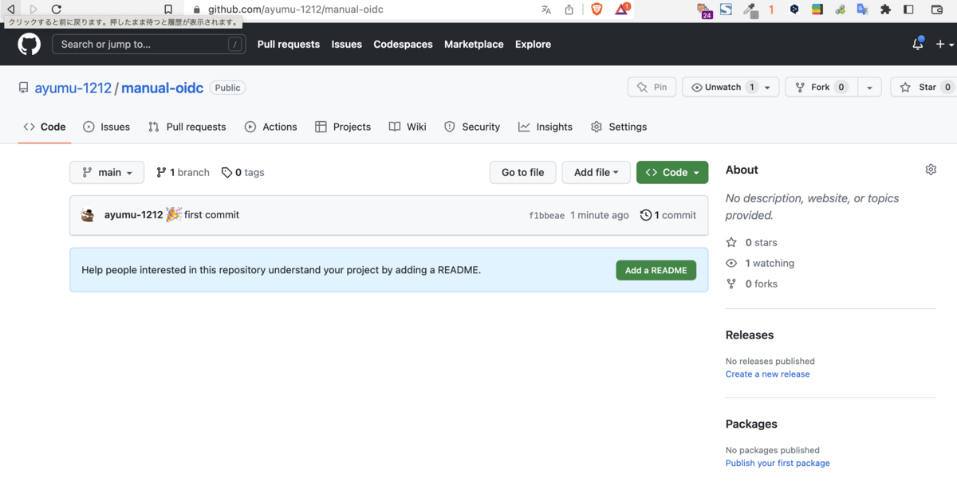Follow the Create a new release link

pyautogui.click(x=767, y=374)
